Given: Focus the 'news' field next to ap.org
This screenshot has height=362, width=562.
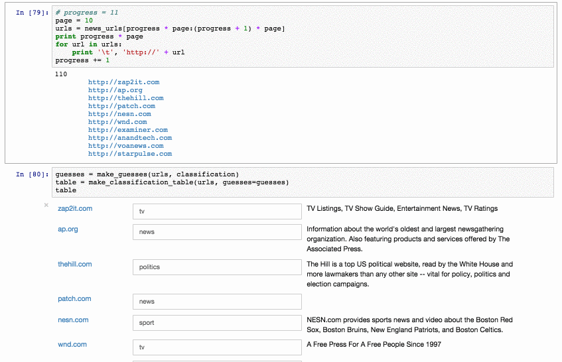Looking at the screenshot, I should click(217, 232).
